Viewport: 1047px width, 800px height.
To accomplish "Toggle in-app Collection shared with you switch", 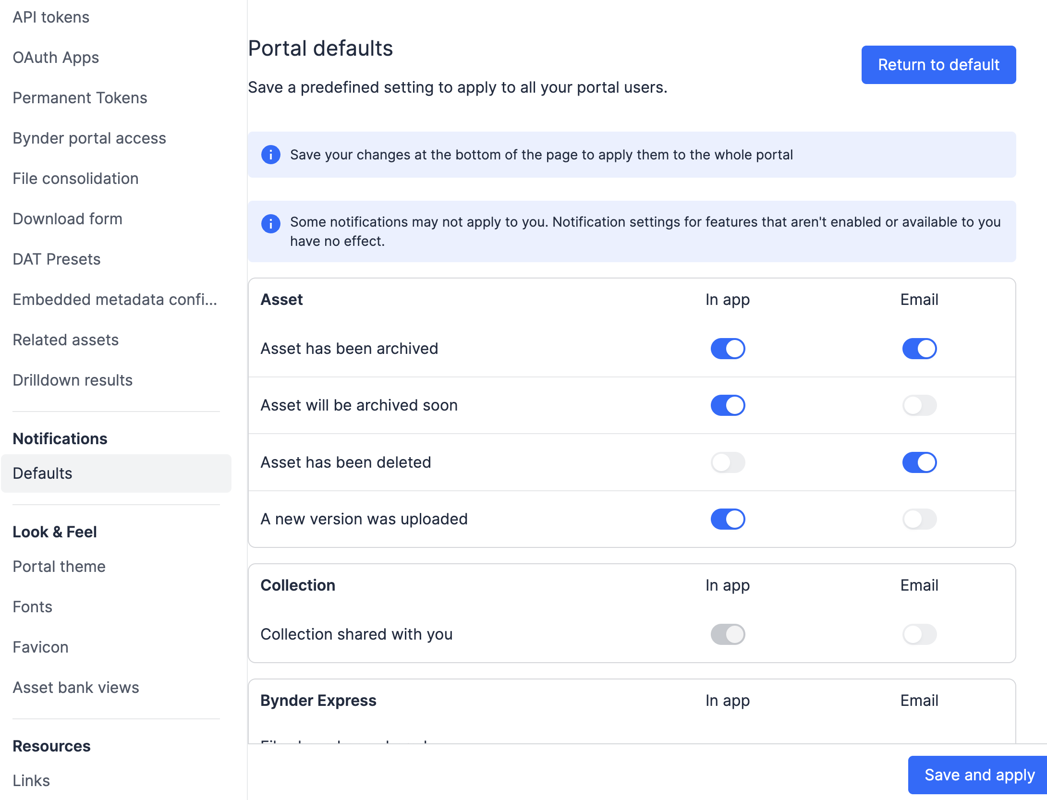I will point(728,634).
